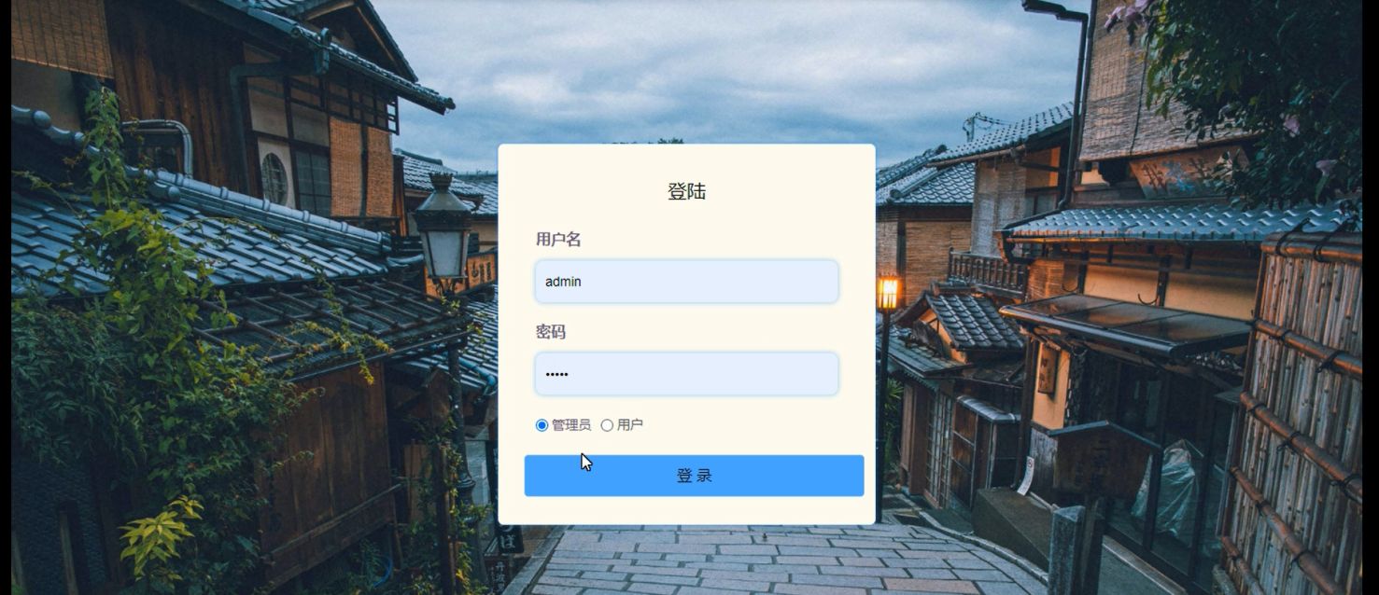
Task: Select the 用户 radio button
Action: point(607,425)
